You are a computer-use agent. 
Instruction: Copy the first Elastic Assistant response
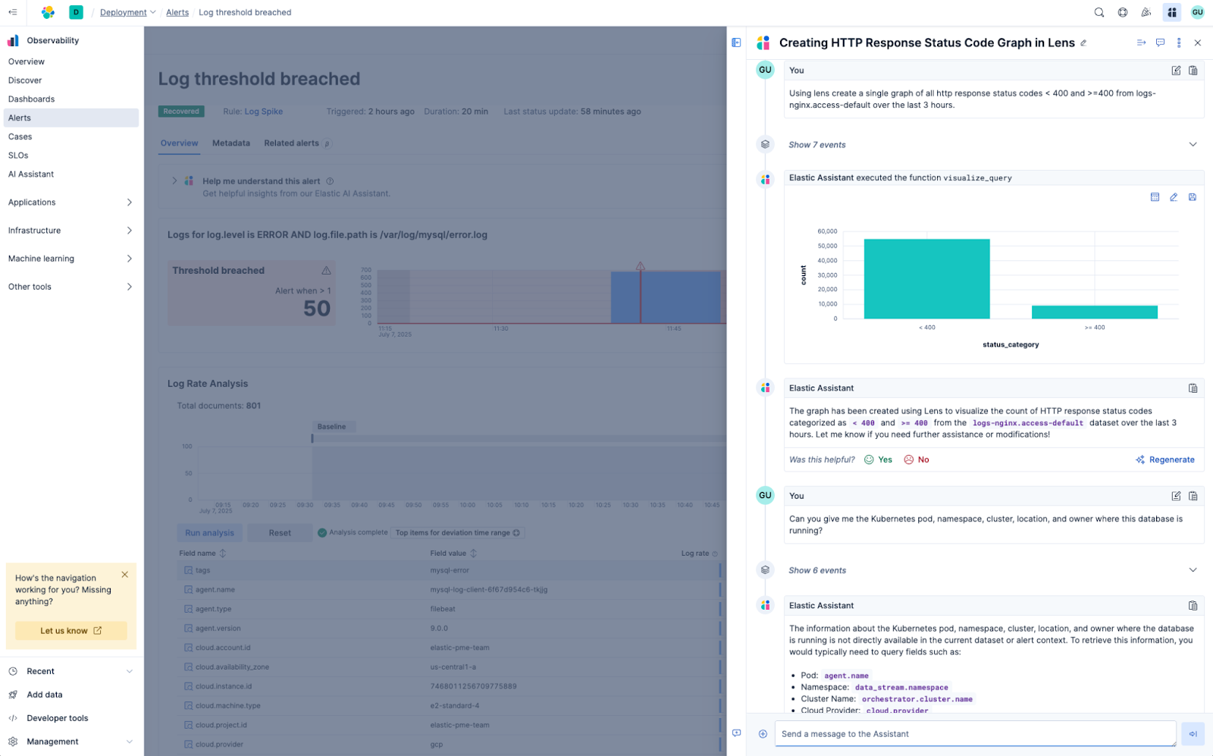click(1193, 388)
